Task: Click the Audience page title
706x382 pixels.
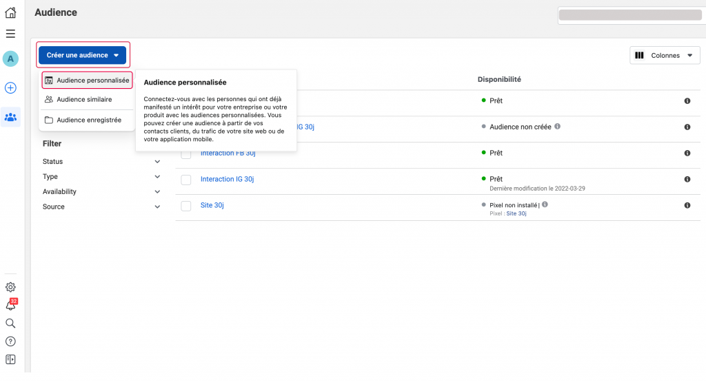Action: pos(56,12)
